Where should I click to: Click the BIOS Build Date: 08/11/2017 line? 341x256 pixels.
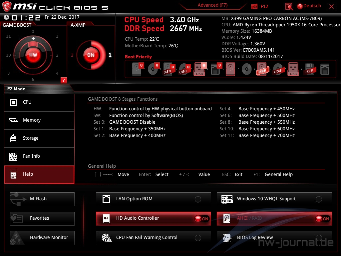(x=252, y=56)
